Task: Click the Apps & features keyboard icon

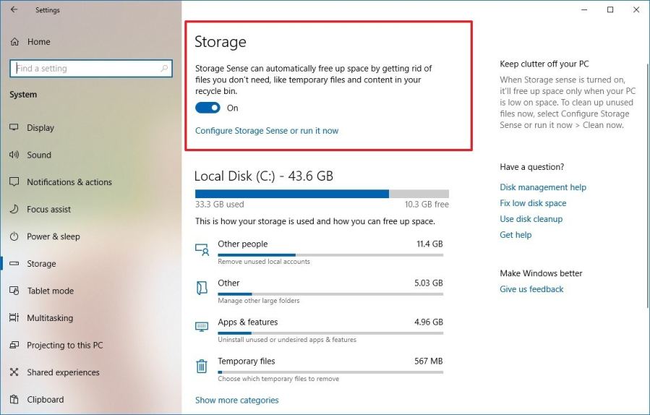Action: coord(202,327)
